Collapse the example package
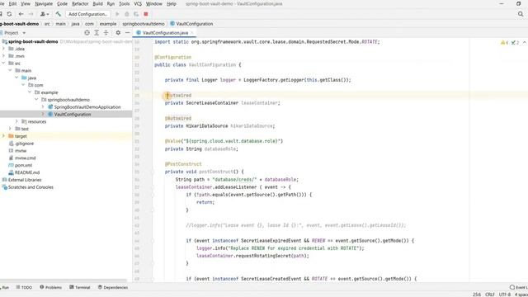 pos(30,92)
